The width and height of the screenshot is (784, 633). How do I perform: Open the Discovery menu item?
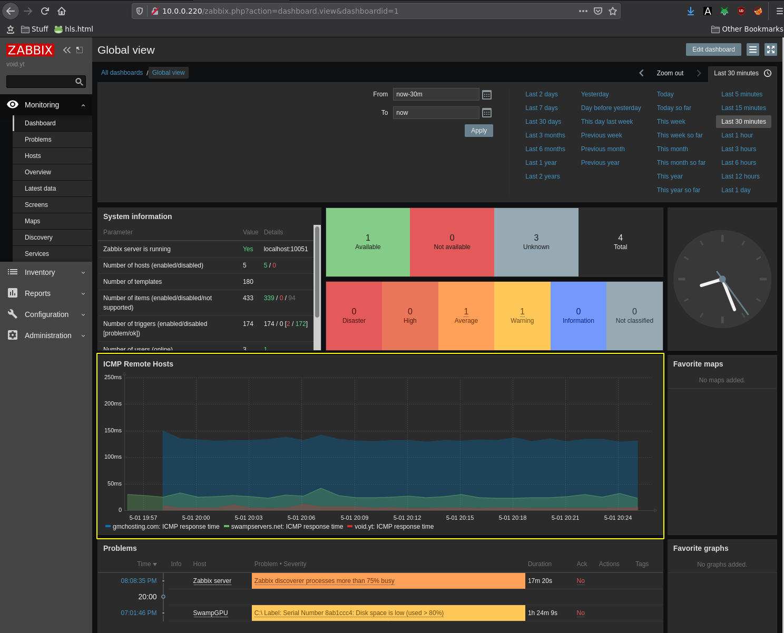[x=52, y=238]
